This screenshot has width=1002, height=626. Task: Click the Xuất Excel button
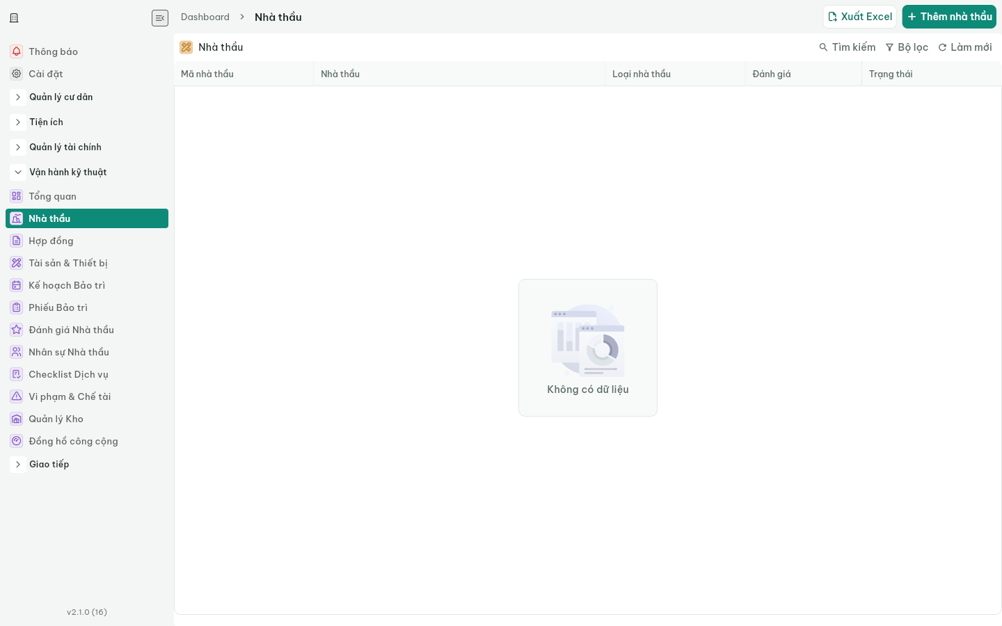point(859,17)
